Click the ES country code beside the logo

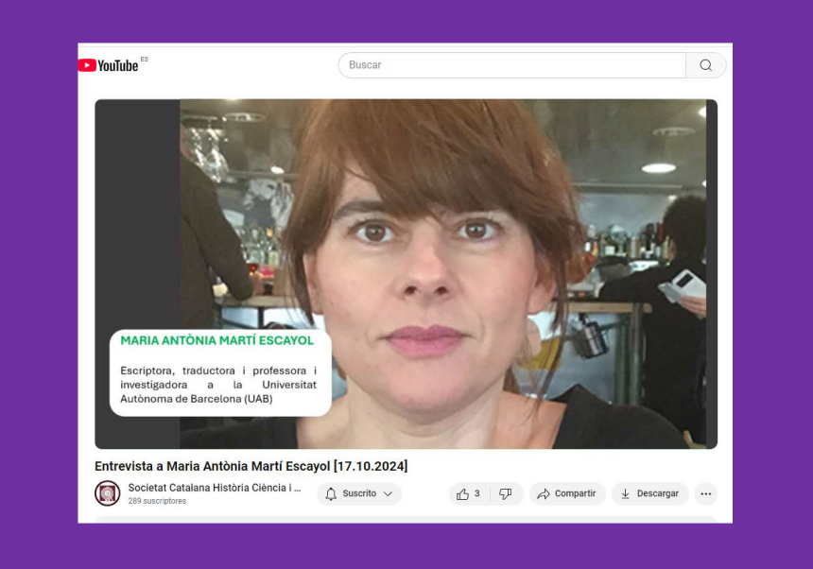(x=145, y=60)
